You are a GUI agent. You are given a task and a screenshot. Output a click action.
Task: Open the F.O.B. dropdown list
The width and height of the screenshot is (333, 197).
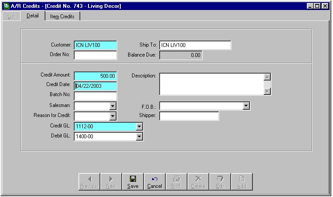246,106
